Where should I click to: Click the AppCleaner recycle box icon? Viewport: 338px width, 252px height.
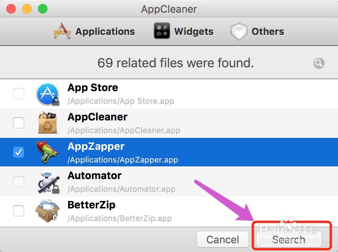click(x=47, y=123)
